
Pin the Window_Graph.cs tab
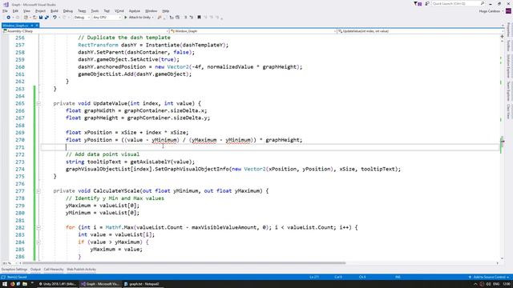click(x=32, y=25)
